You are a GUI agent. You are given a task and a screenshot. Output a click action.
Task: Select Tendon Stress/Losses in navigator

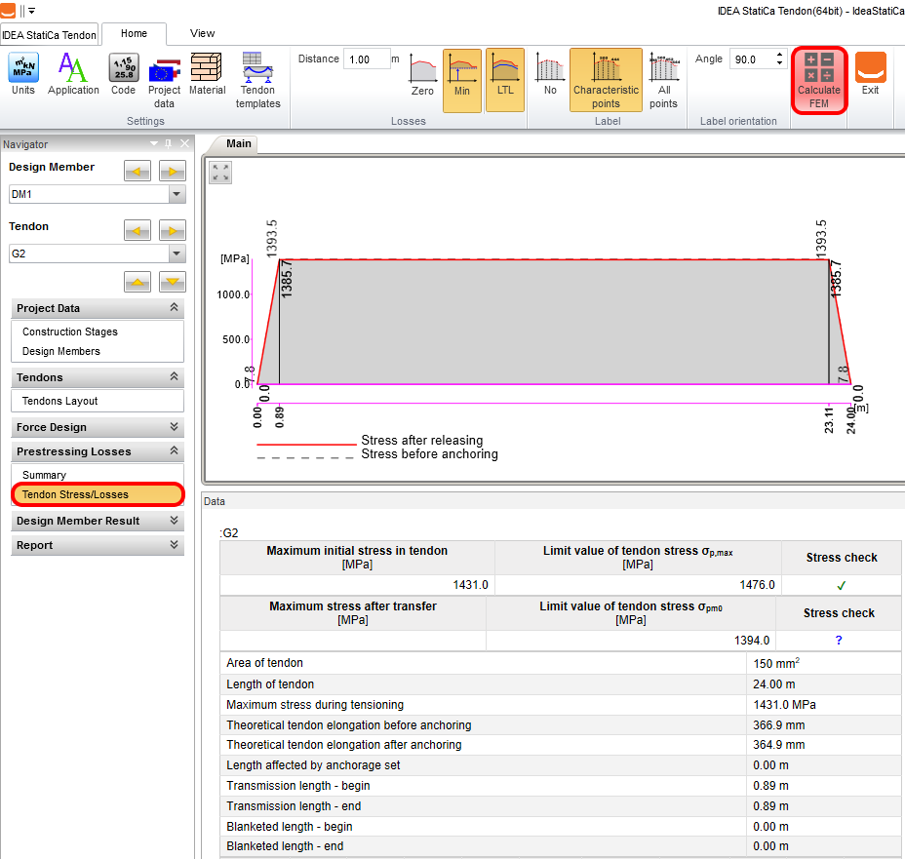point(75,494)
